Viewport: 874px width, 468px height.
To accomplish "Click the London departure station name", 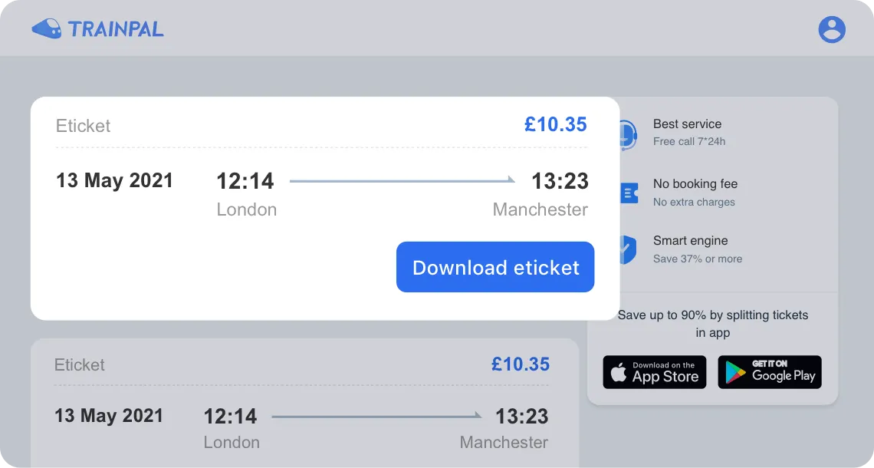I will click(x=246, y=209).
